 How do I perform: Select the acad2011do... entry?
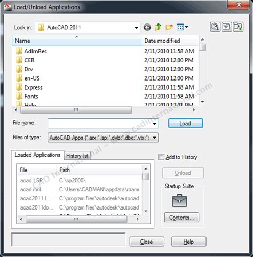pos(37,207)
